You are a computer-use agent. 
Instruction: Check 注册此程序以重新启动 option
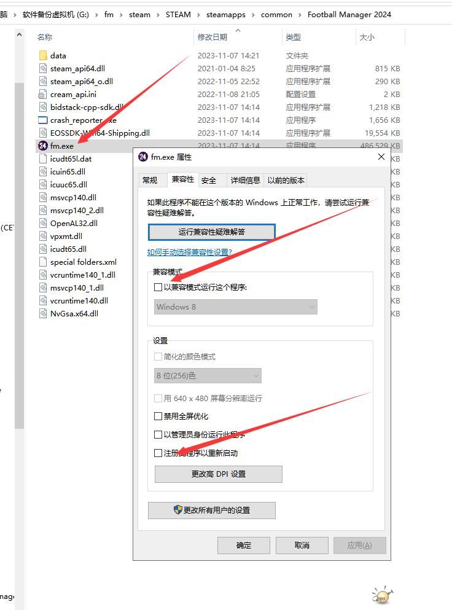click(x=158, y=453)
